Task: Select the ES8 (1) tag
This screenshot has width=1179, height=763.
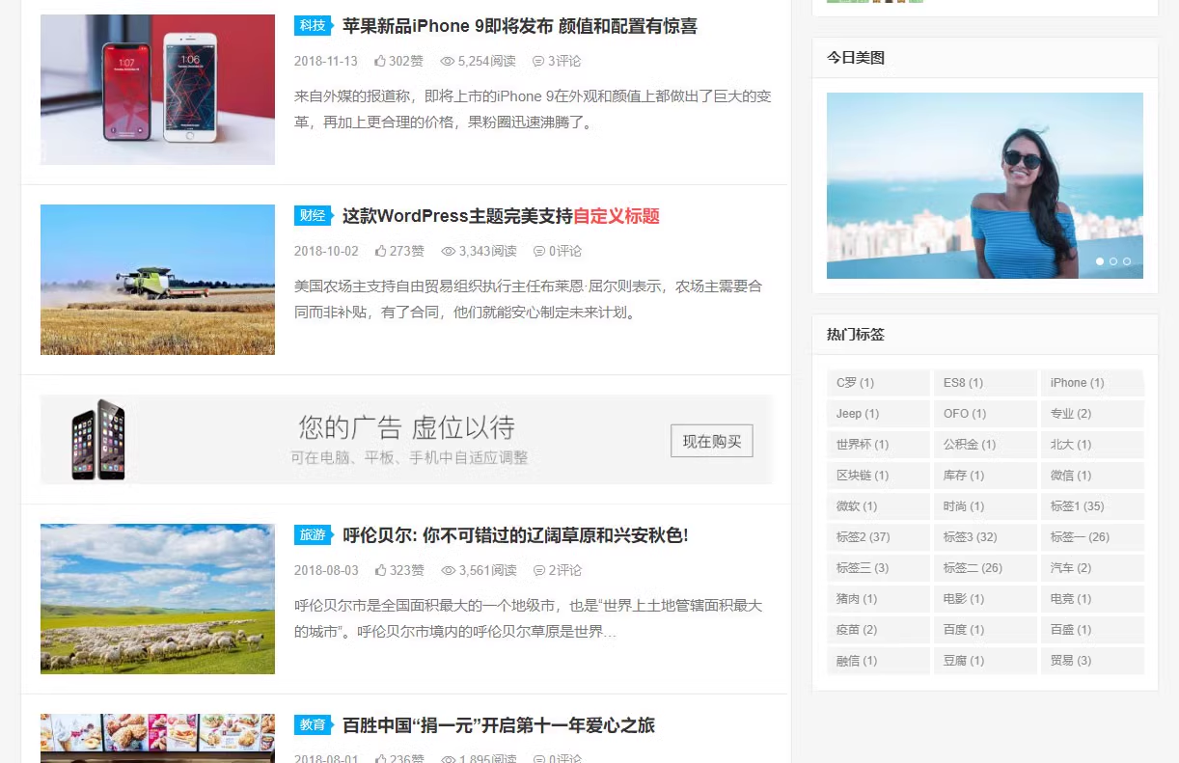Action: pos(985,383)
